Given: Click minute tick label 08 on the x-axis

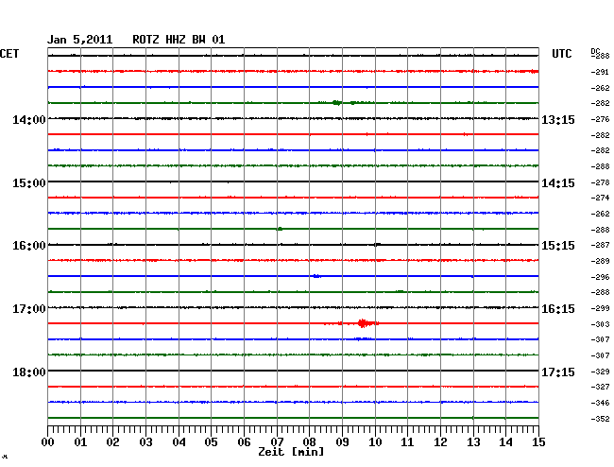Looking at the screenshot, I should [309, 442].
